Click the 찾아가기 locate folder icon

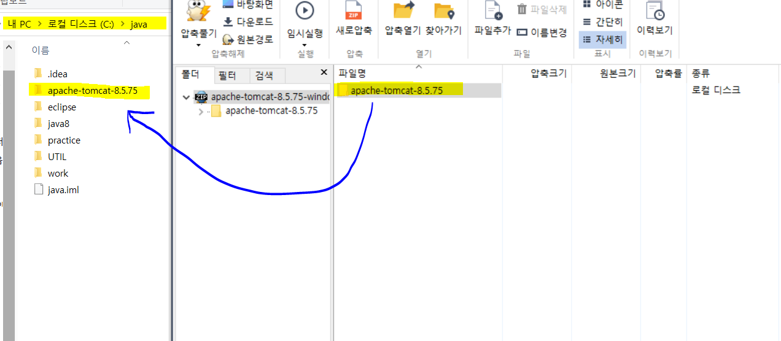(444, 11)
